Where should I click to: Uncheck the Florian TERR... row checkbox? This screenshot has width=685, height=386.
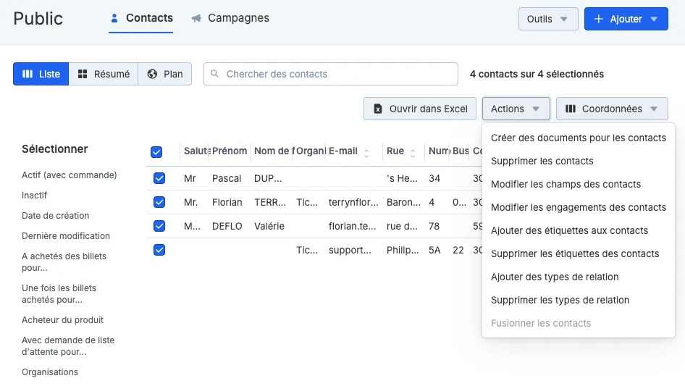[159, 202]
